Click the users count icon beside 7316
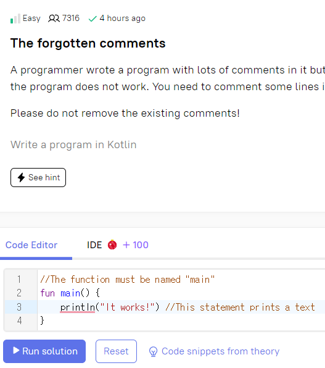325x368 pixels. pyautogui.click(x=54, y=19)
